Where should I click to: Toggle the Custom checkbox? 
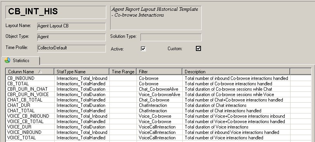[x=198, y=49]
